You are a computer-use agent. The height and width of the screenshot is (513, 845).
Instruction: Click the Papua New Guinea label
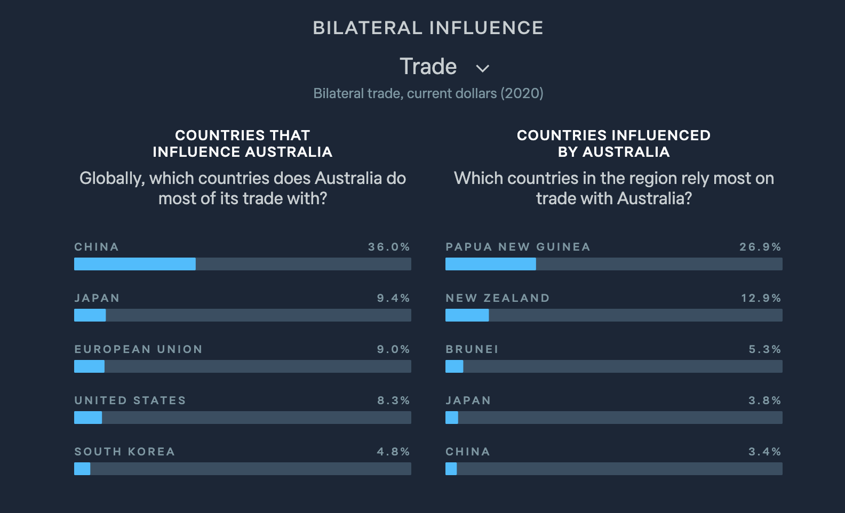[x=517, y=247]
